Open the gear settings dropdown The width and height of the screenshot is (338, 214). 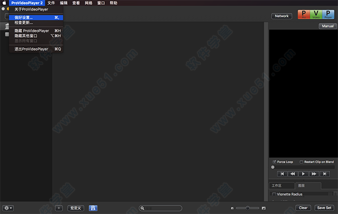click(x=8, y=208)
